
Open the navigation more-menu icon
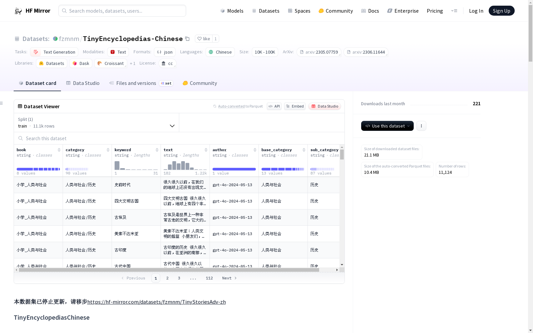(454, 11)
